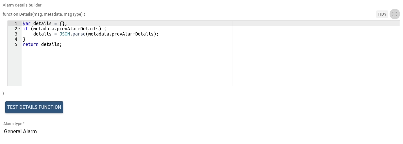Viewport: 403px width, 144px height.
Task: Collapse the fold arrow on line 2
Action: 20,29
